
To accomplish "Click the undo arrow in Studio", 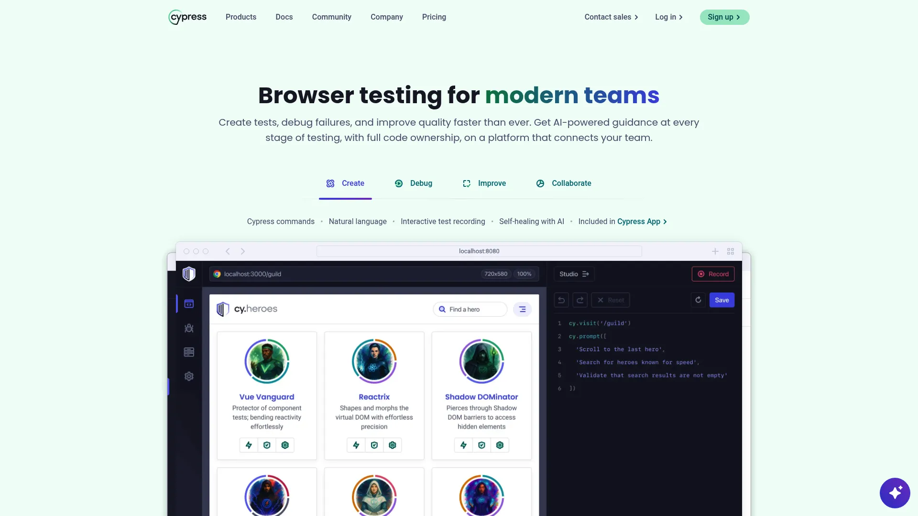I will pos(561,300).
